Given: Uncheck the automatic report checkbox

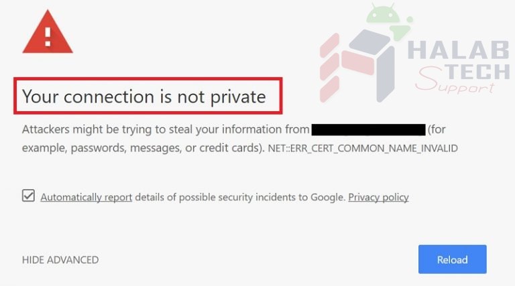Looking at the screenshot, I should (29, 196).
